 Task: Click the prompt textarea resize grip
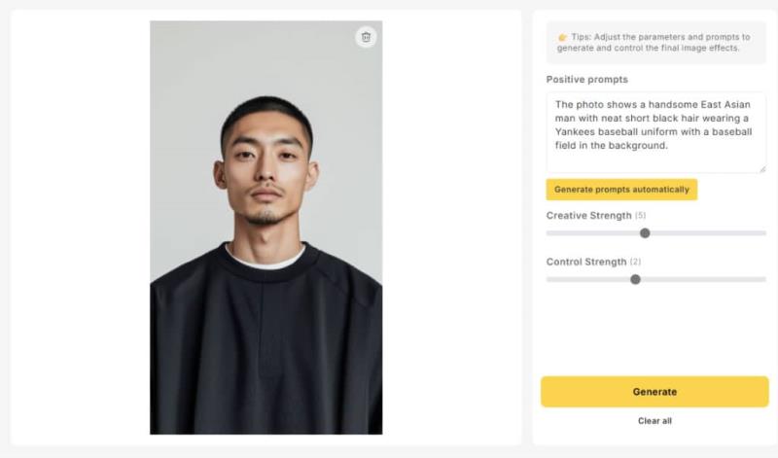(x=762, y=169)
